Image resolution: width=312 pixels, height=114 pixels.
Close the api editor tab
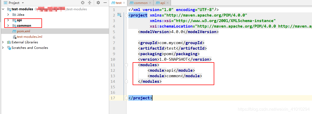pos(168,3)
